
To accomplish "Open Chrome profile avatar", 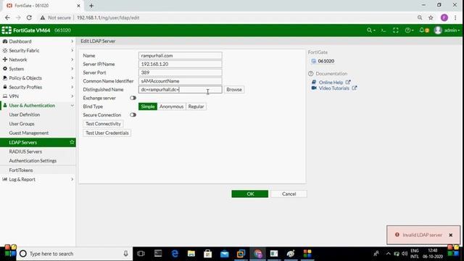I will coord(444,17).
